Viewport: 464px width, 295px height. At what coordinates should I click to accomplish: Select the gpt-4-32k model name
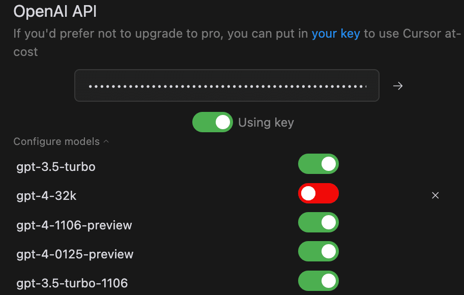46,196
